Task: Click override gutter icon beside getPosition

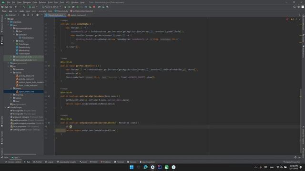Action: (49, 66)
